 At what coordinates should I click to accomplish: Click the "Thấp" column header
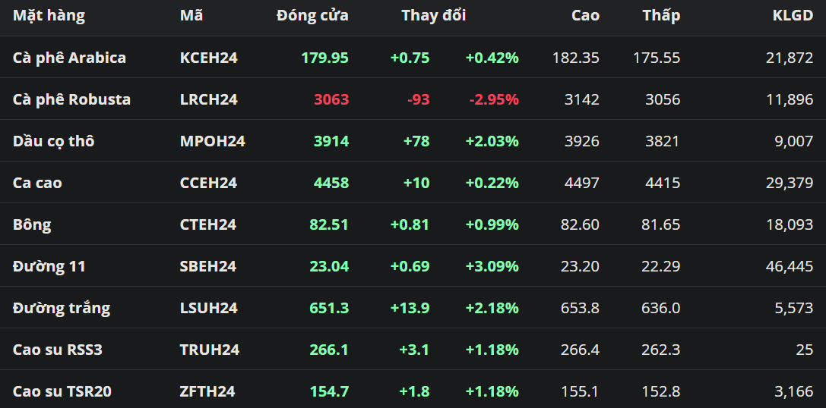(661, 16)
